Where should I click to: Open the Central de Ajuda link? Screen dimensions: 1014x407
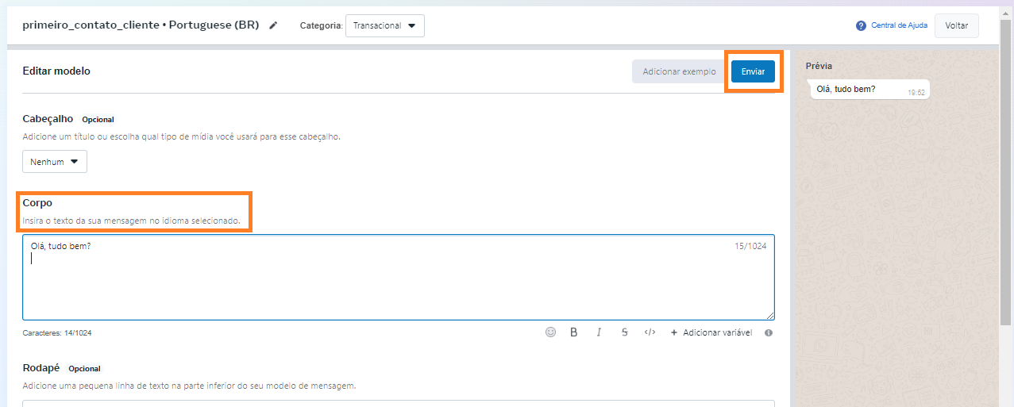click(x=899, y=25)
